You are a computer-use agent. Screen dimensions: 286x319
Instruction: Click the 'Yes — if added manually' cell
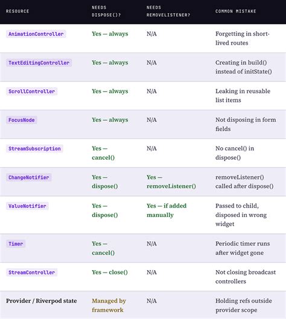pos(167,210)
